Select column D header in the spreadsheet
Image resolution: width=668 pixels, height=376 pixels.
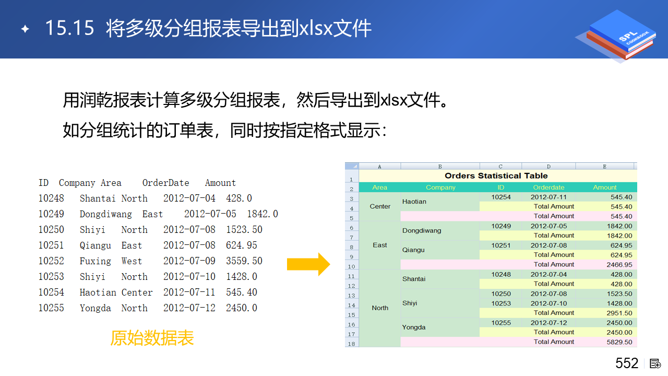(548, 166)
